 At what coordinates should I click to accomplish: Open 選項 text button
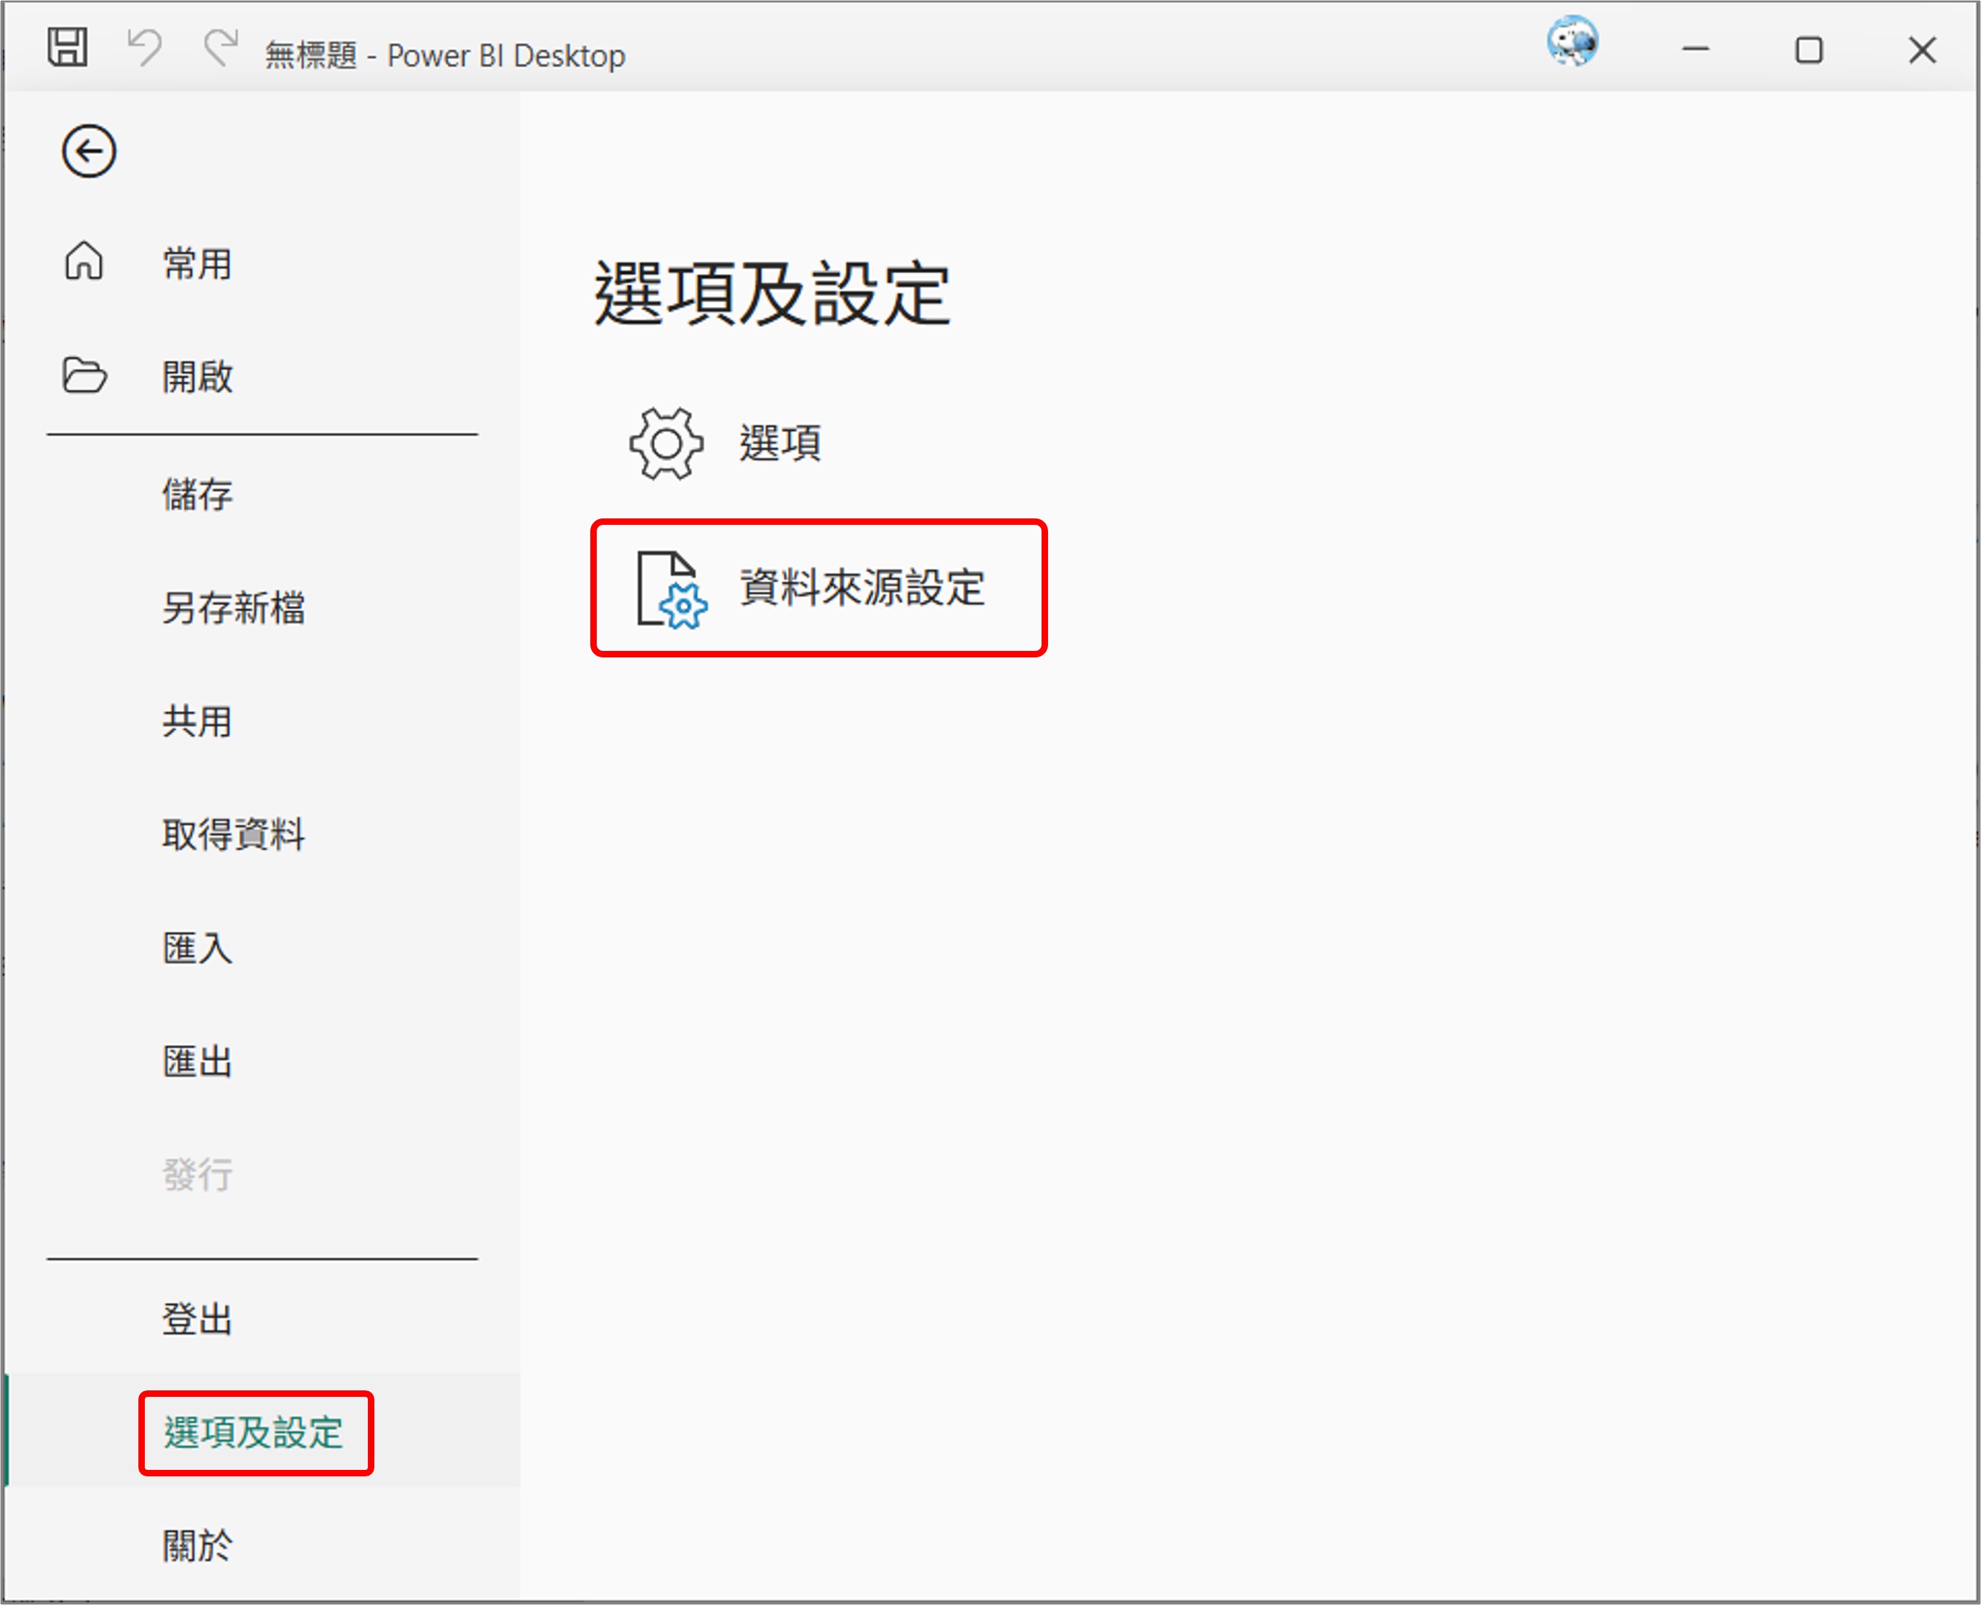(780, 444)
